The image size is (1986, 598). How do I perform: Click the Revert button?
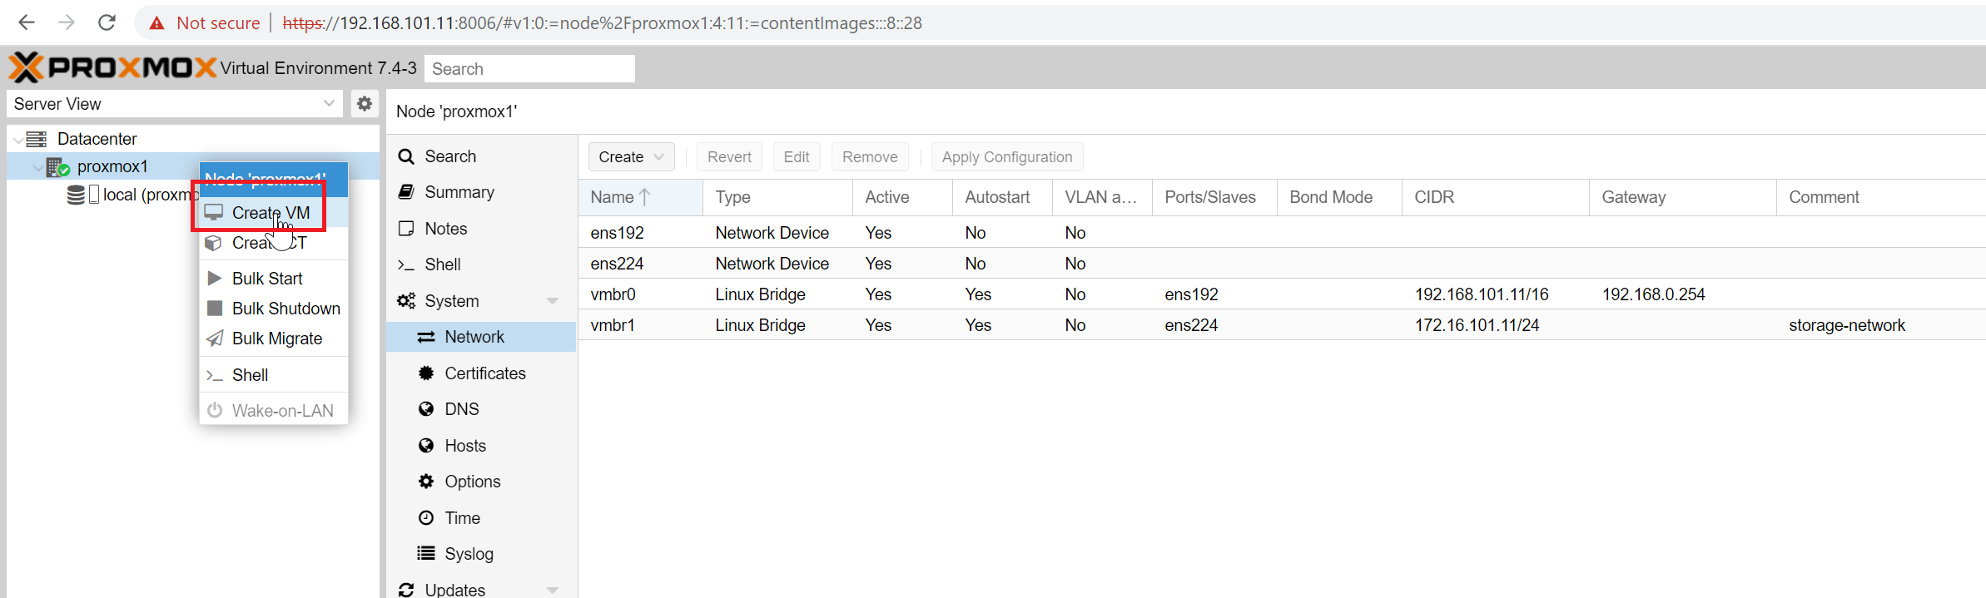(729, 157)
